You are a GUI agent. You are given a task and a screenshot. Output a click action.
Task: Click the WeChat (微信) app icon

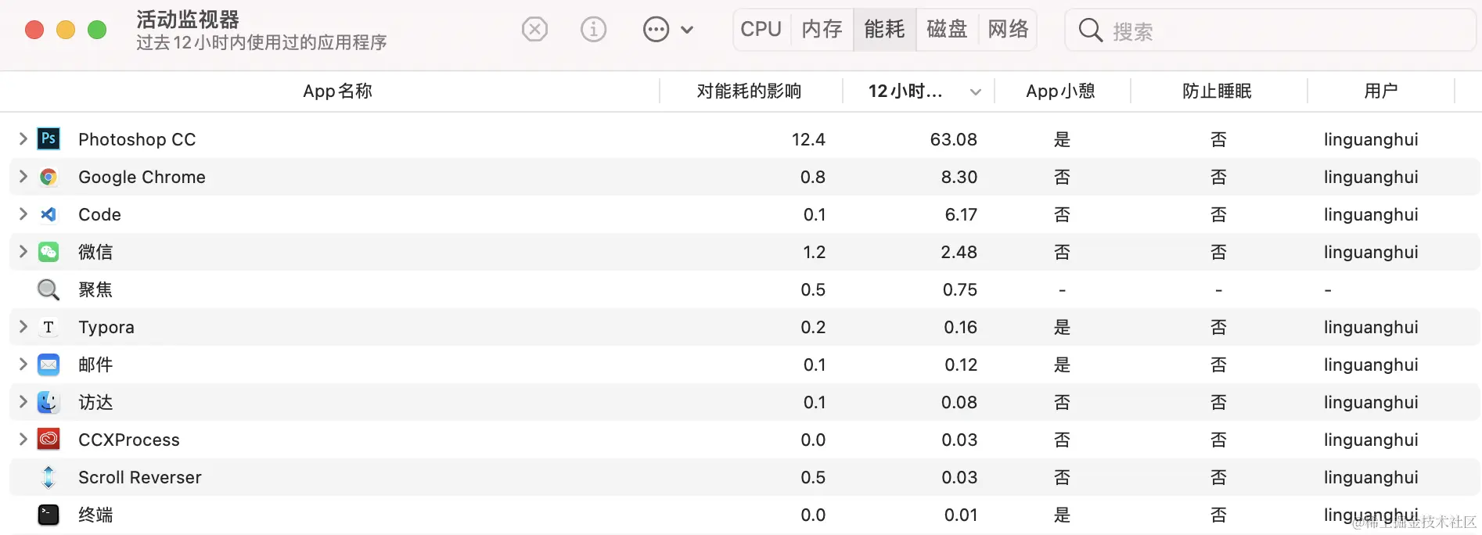[49, 252]
